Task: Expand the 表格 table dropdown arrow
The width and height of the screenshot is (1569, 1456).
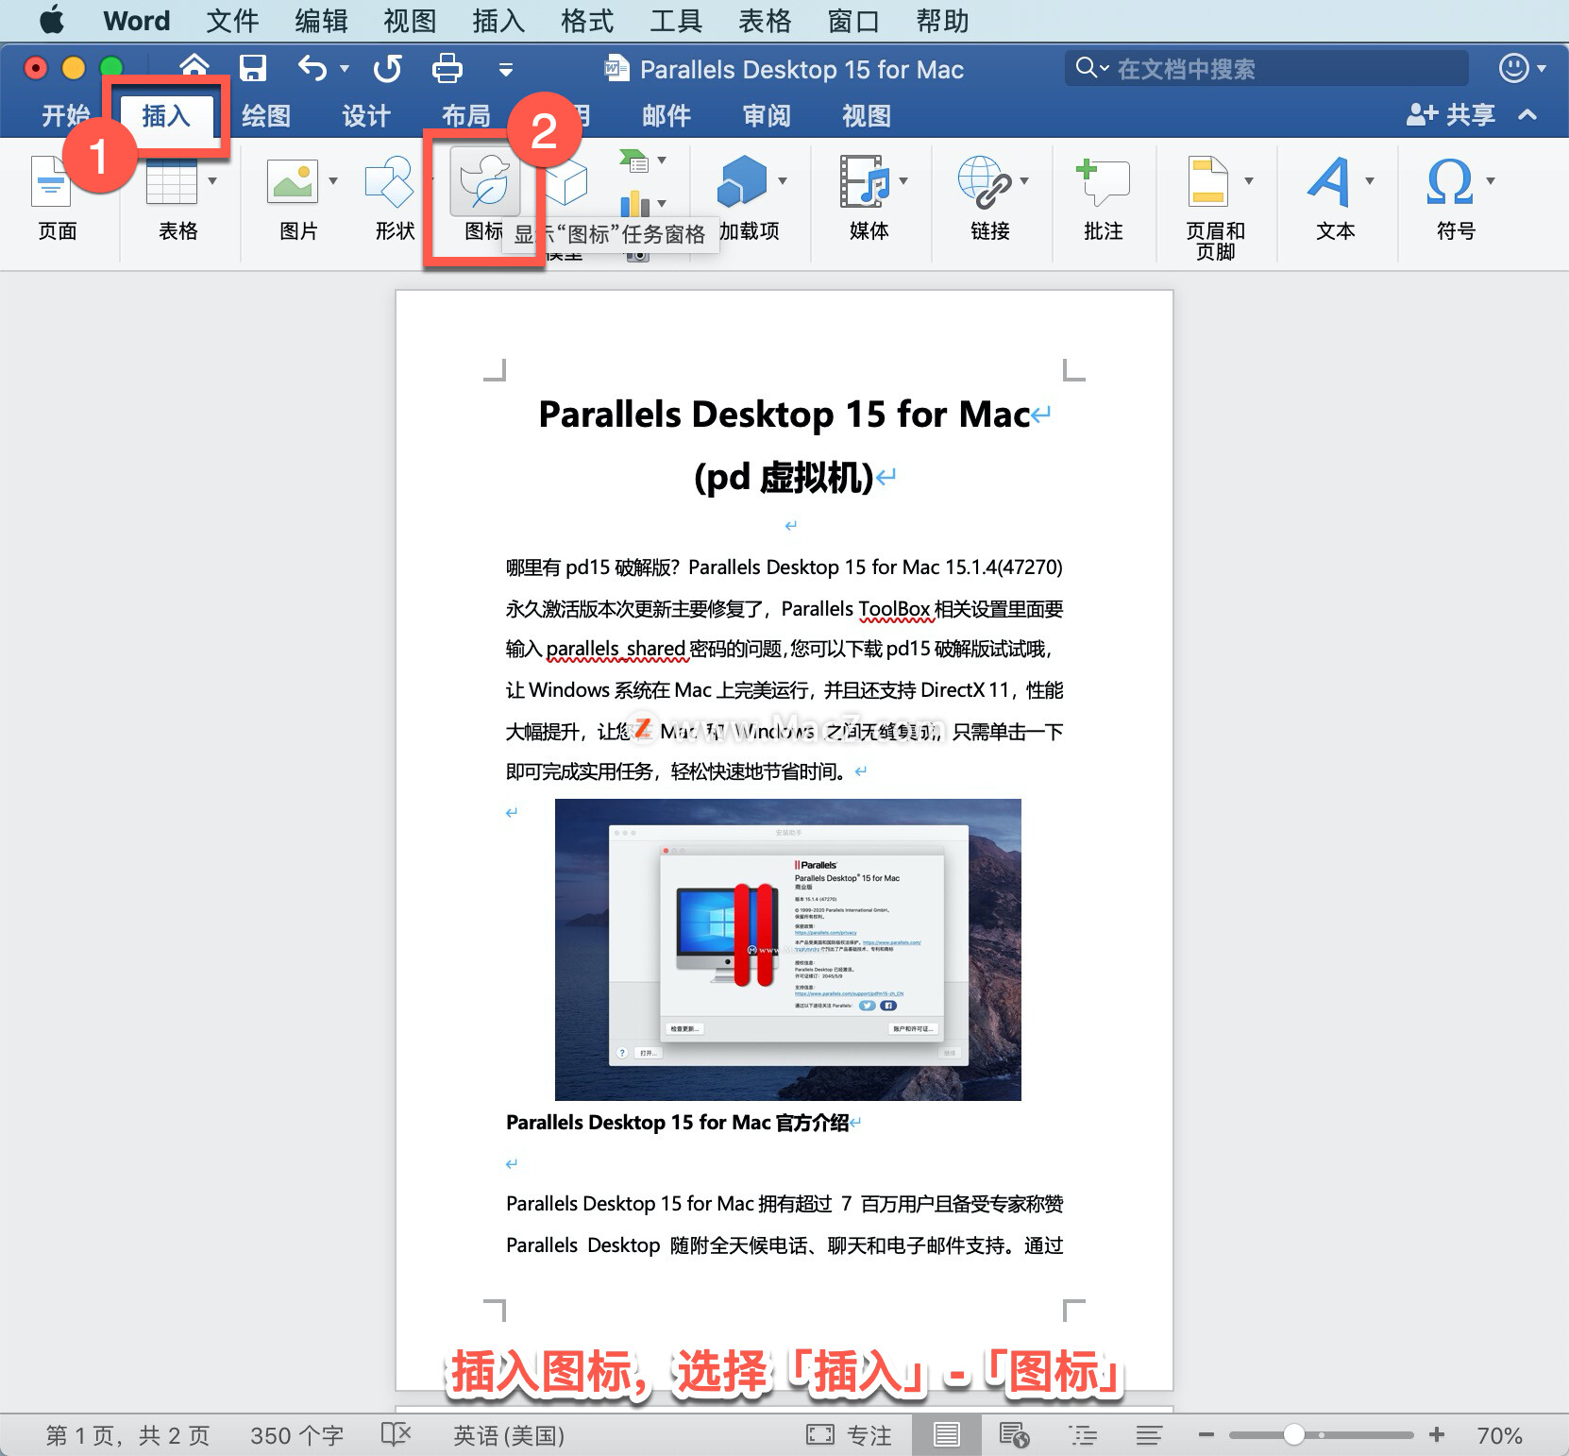Action: point(212,180)
